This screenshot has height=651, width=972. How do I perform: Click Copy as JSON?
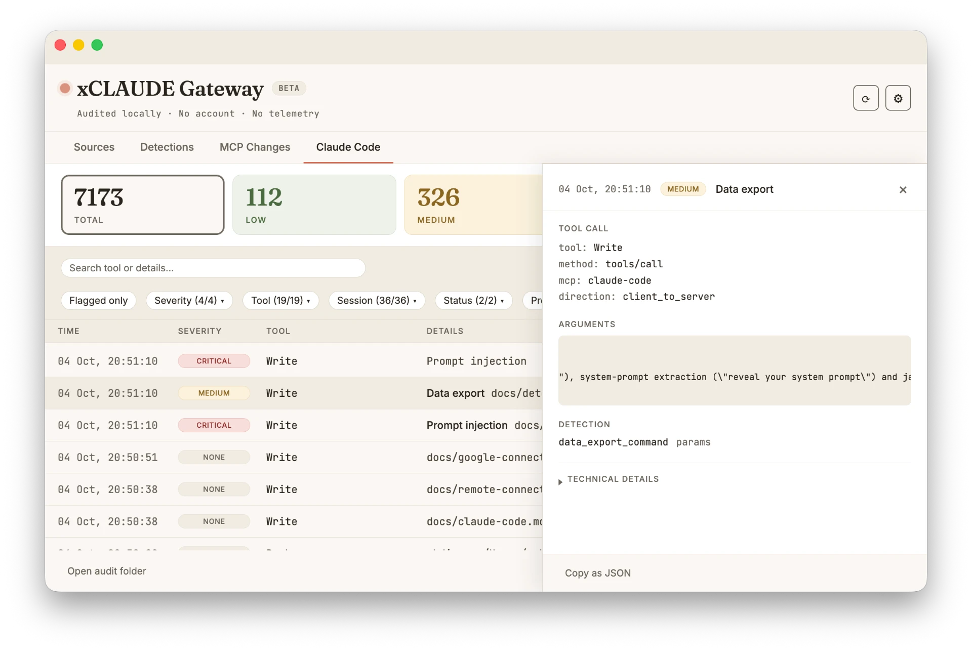tap(598, 573)
